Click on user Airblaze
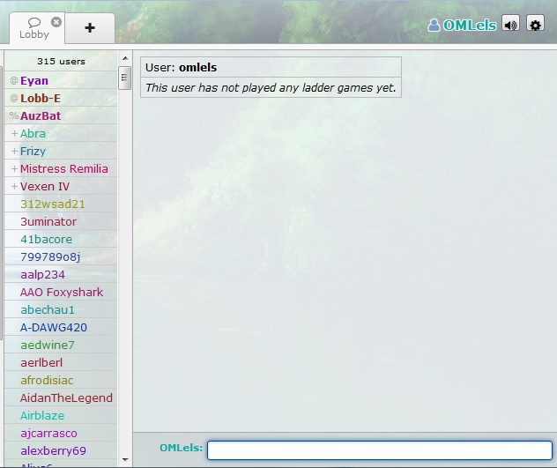Screen dimensions: 557x468 click(x=61, y=415)
